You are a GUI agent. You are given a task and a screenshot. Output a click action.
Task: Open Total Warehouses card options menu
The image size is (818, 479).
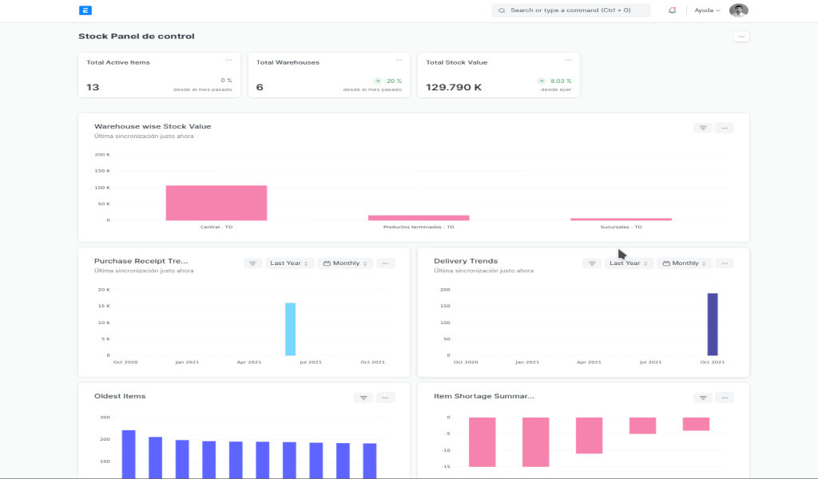point(399,60)
